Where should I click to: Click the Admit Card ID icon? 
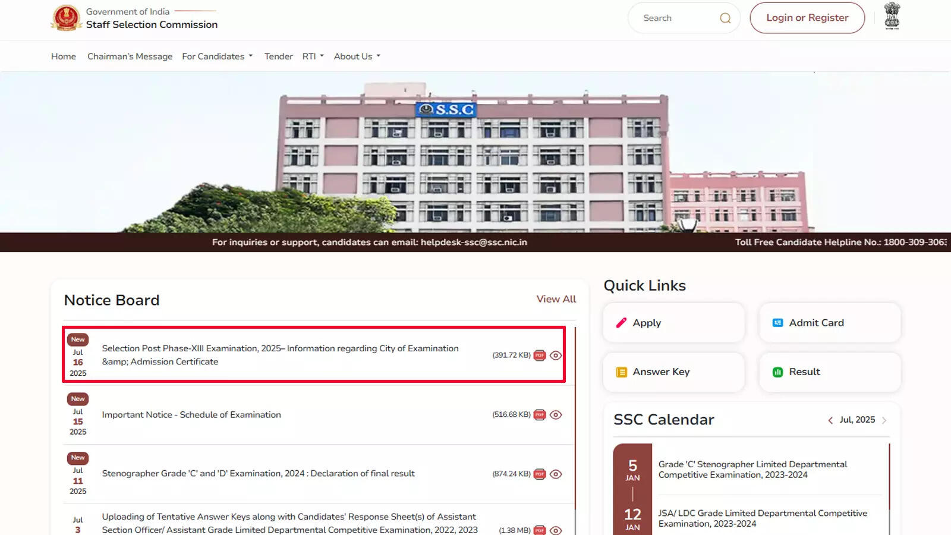click(777, 323)
